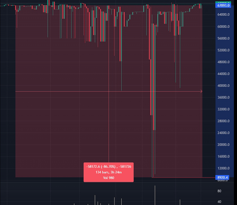Click the 20000.0 price axis label

223,145
